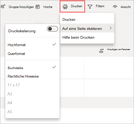Select Querformat orientation
Screen dimensions: 134x124
32,54
